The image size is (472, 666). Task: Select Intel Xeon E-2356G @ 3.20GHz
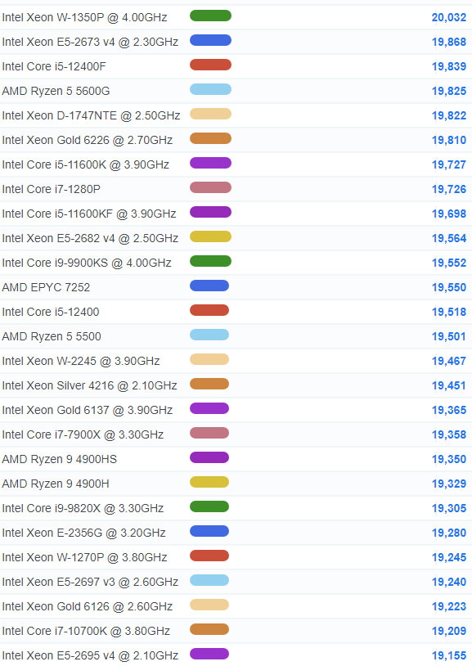click(83, 533)
